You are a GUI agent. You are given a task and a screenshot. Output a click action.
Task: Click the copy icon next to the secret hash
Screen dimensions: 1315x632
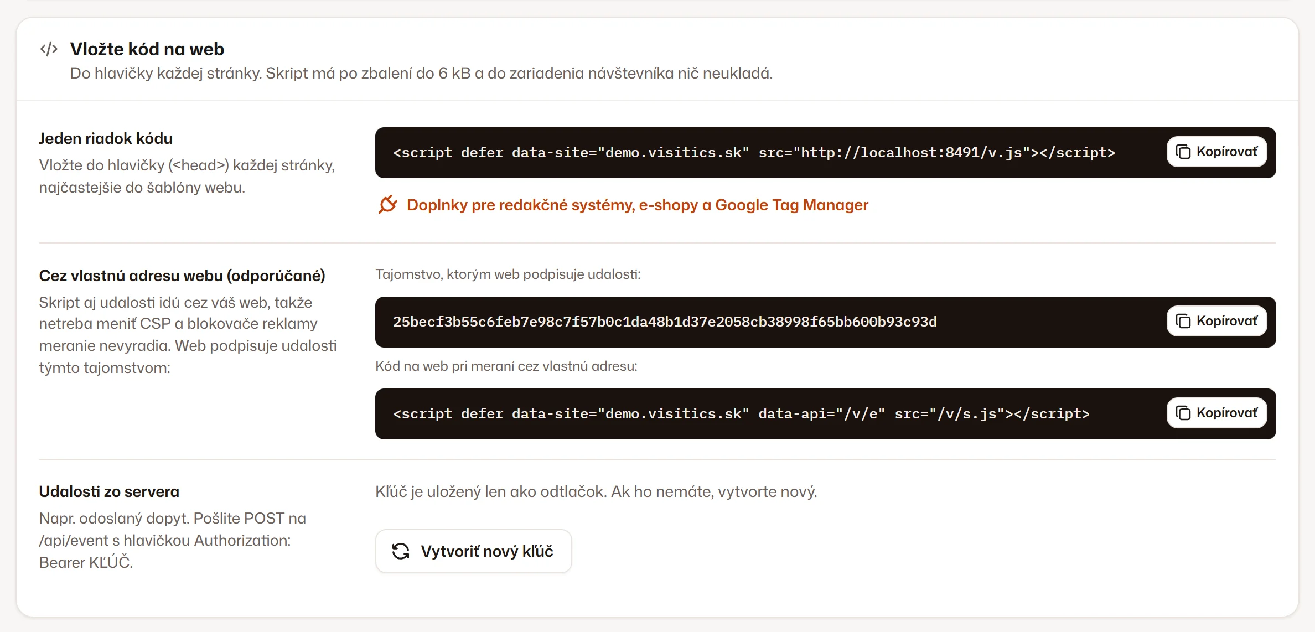click(x=1183, y=321)
